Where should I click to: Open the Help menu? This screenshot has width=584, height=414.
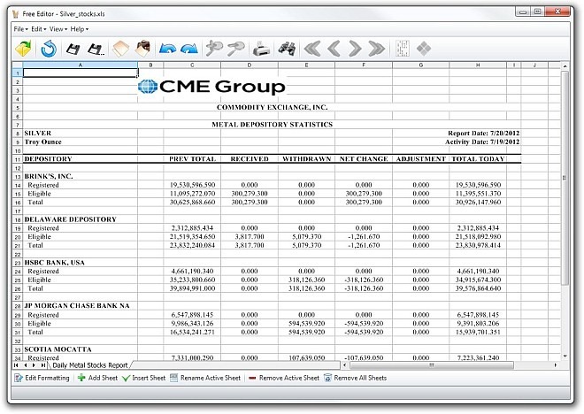[80, 29]
